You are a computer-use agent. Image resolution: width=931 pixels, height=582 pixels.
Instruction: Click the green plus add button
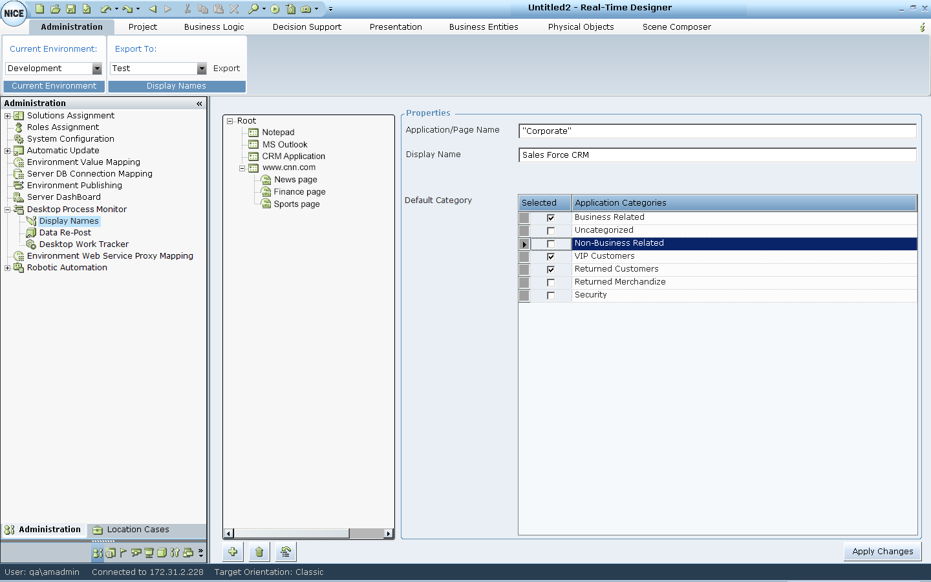233,552
